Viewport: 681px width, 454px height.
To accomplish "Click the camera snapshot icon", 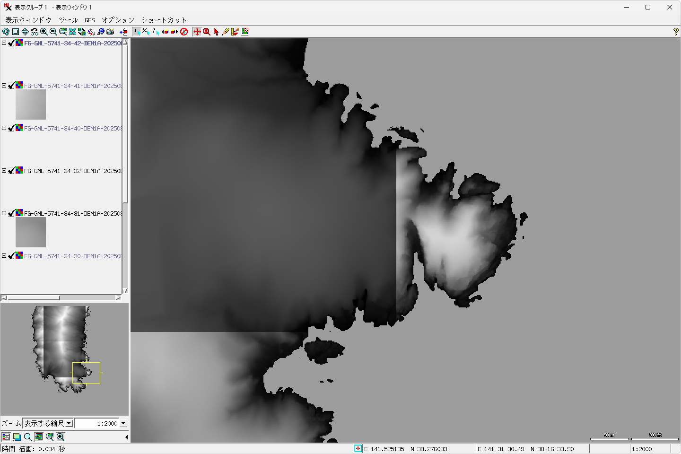I will click(x=110, y=32).
